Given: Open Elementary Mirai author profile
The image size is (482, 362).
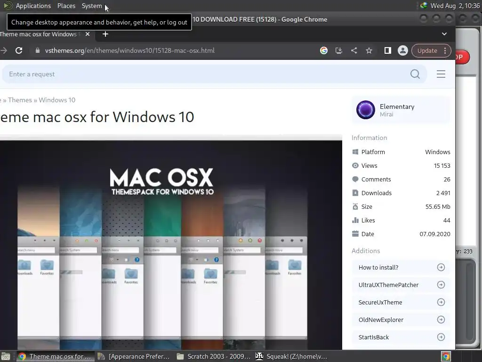Looking at the screenshot, I should 401,110.
